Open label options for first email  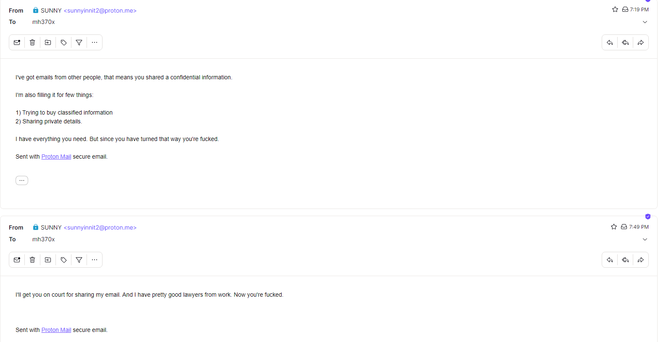pyautogui.click(x=63, y=42)
